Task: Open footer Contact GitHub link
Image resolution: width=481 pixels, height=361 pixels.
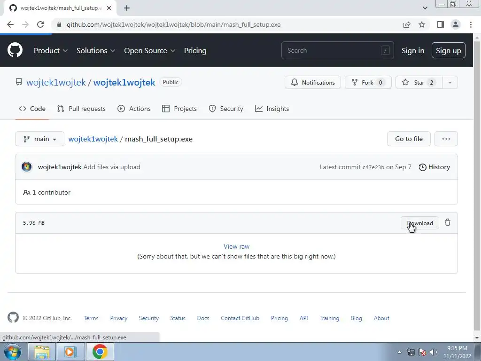Action: pyautogui.click(x=240, y=318)
